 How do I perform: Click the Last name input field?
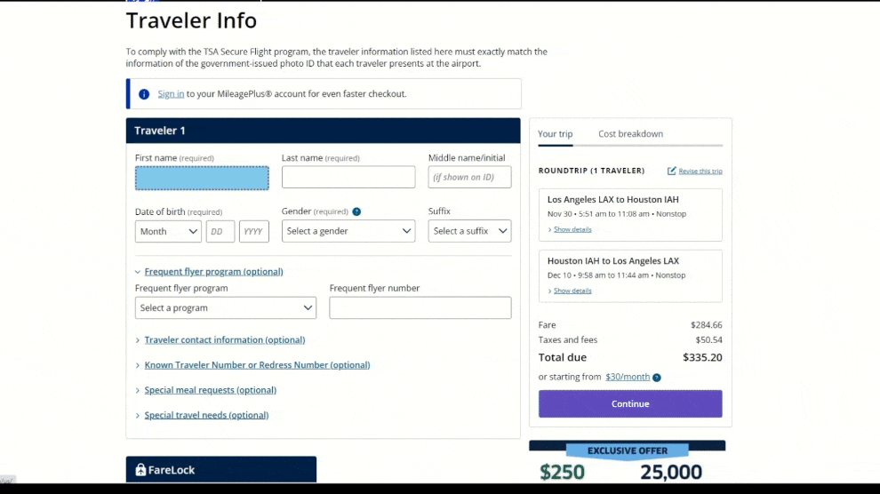coord(348,178)
